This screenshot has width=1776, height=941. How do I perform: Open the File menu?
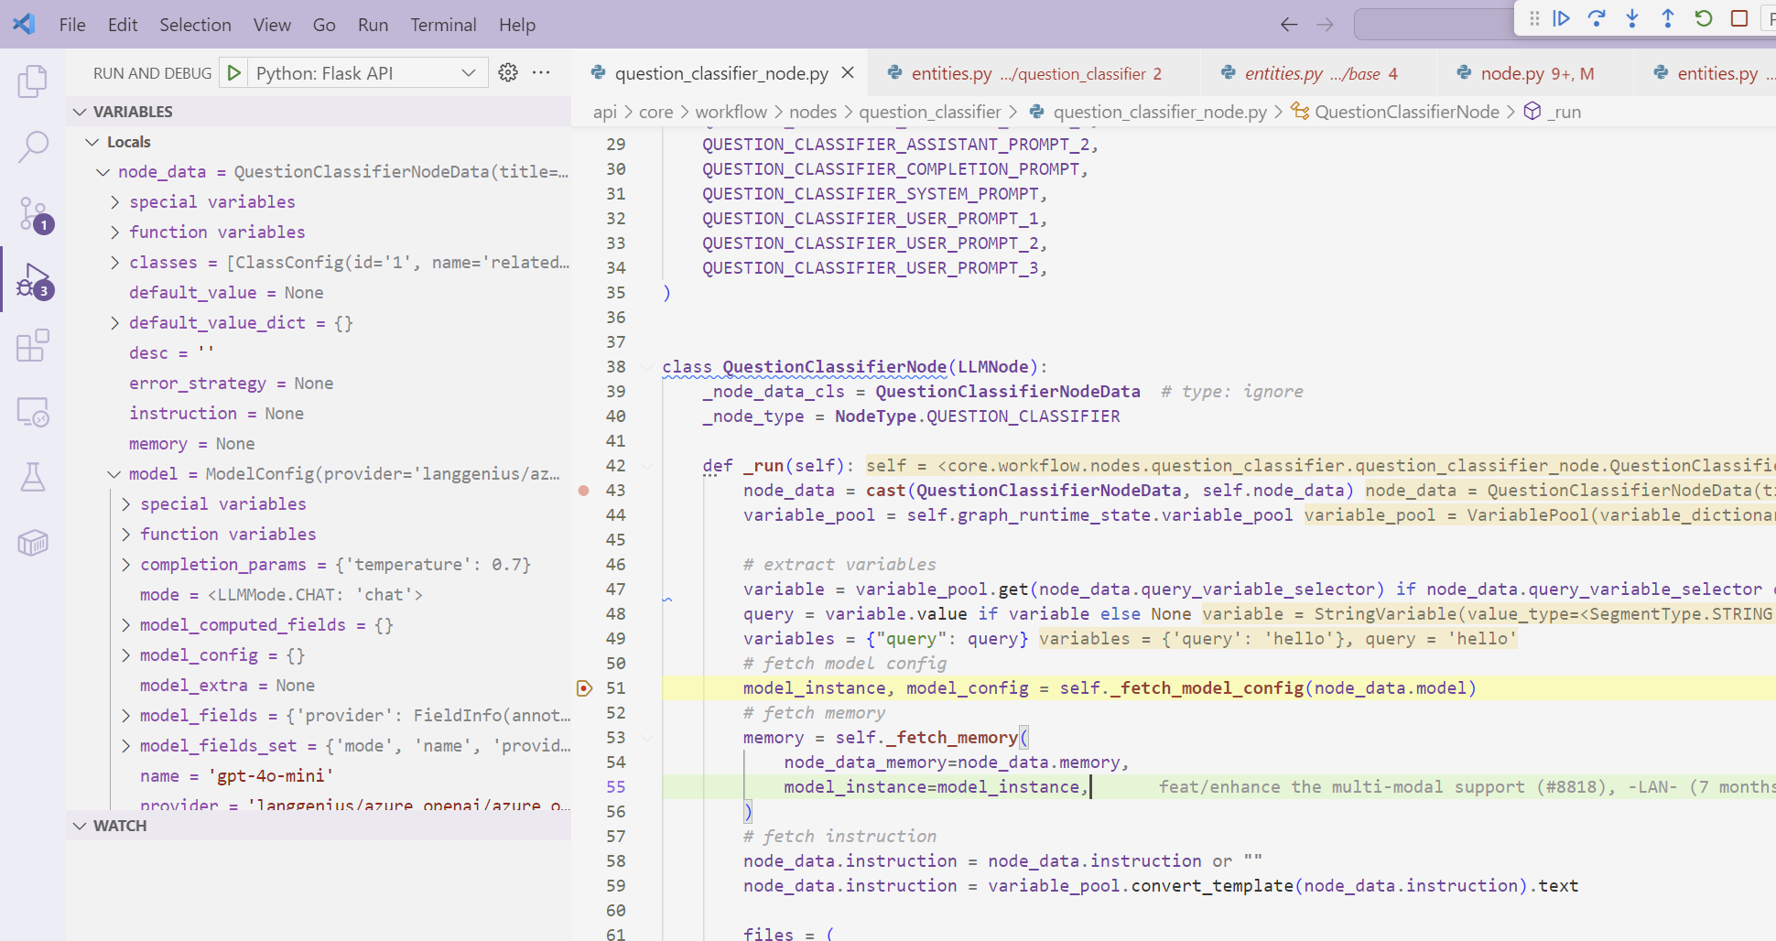tap(72, 25)
